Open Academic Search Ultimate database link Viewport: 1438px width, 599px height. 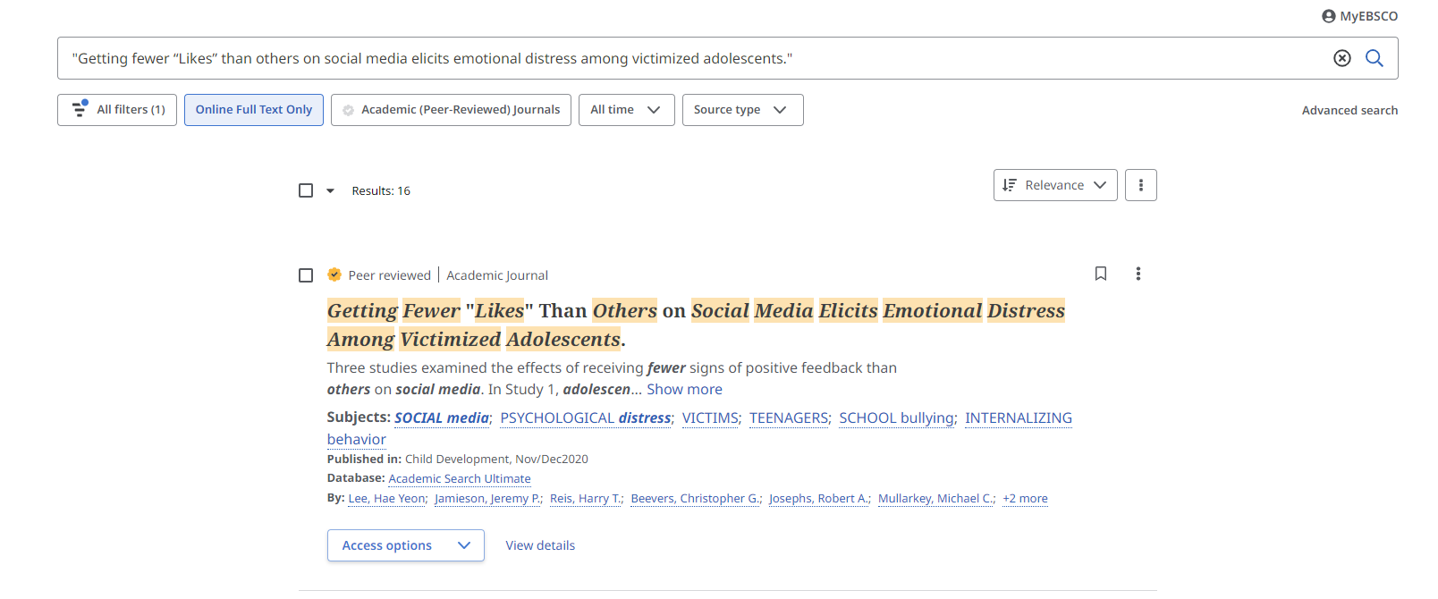(460, 478)
